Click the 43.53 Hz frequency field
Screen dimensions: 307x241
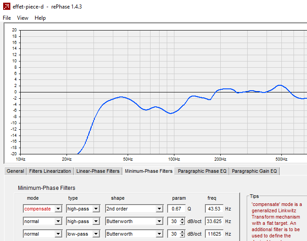[214, 209]
